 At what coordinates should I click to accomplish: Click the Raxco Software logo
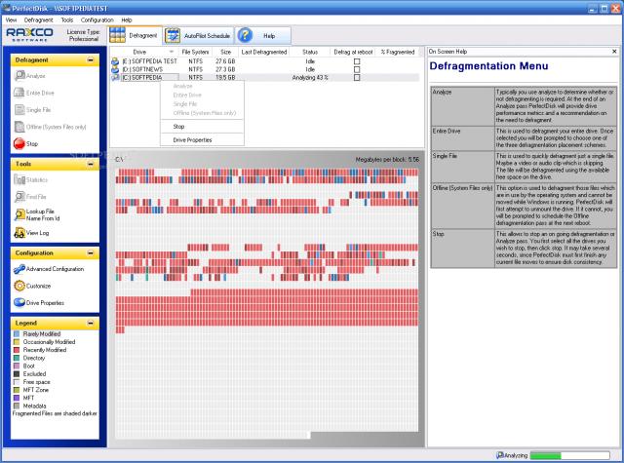pyautogui.click(x=29, y=34)
